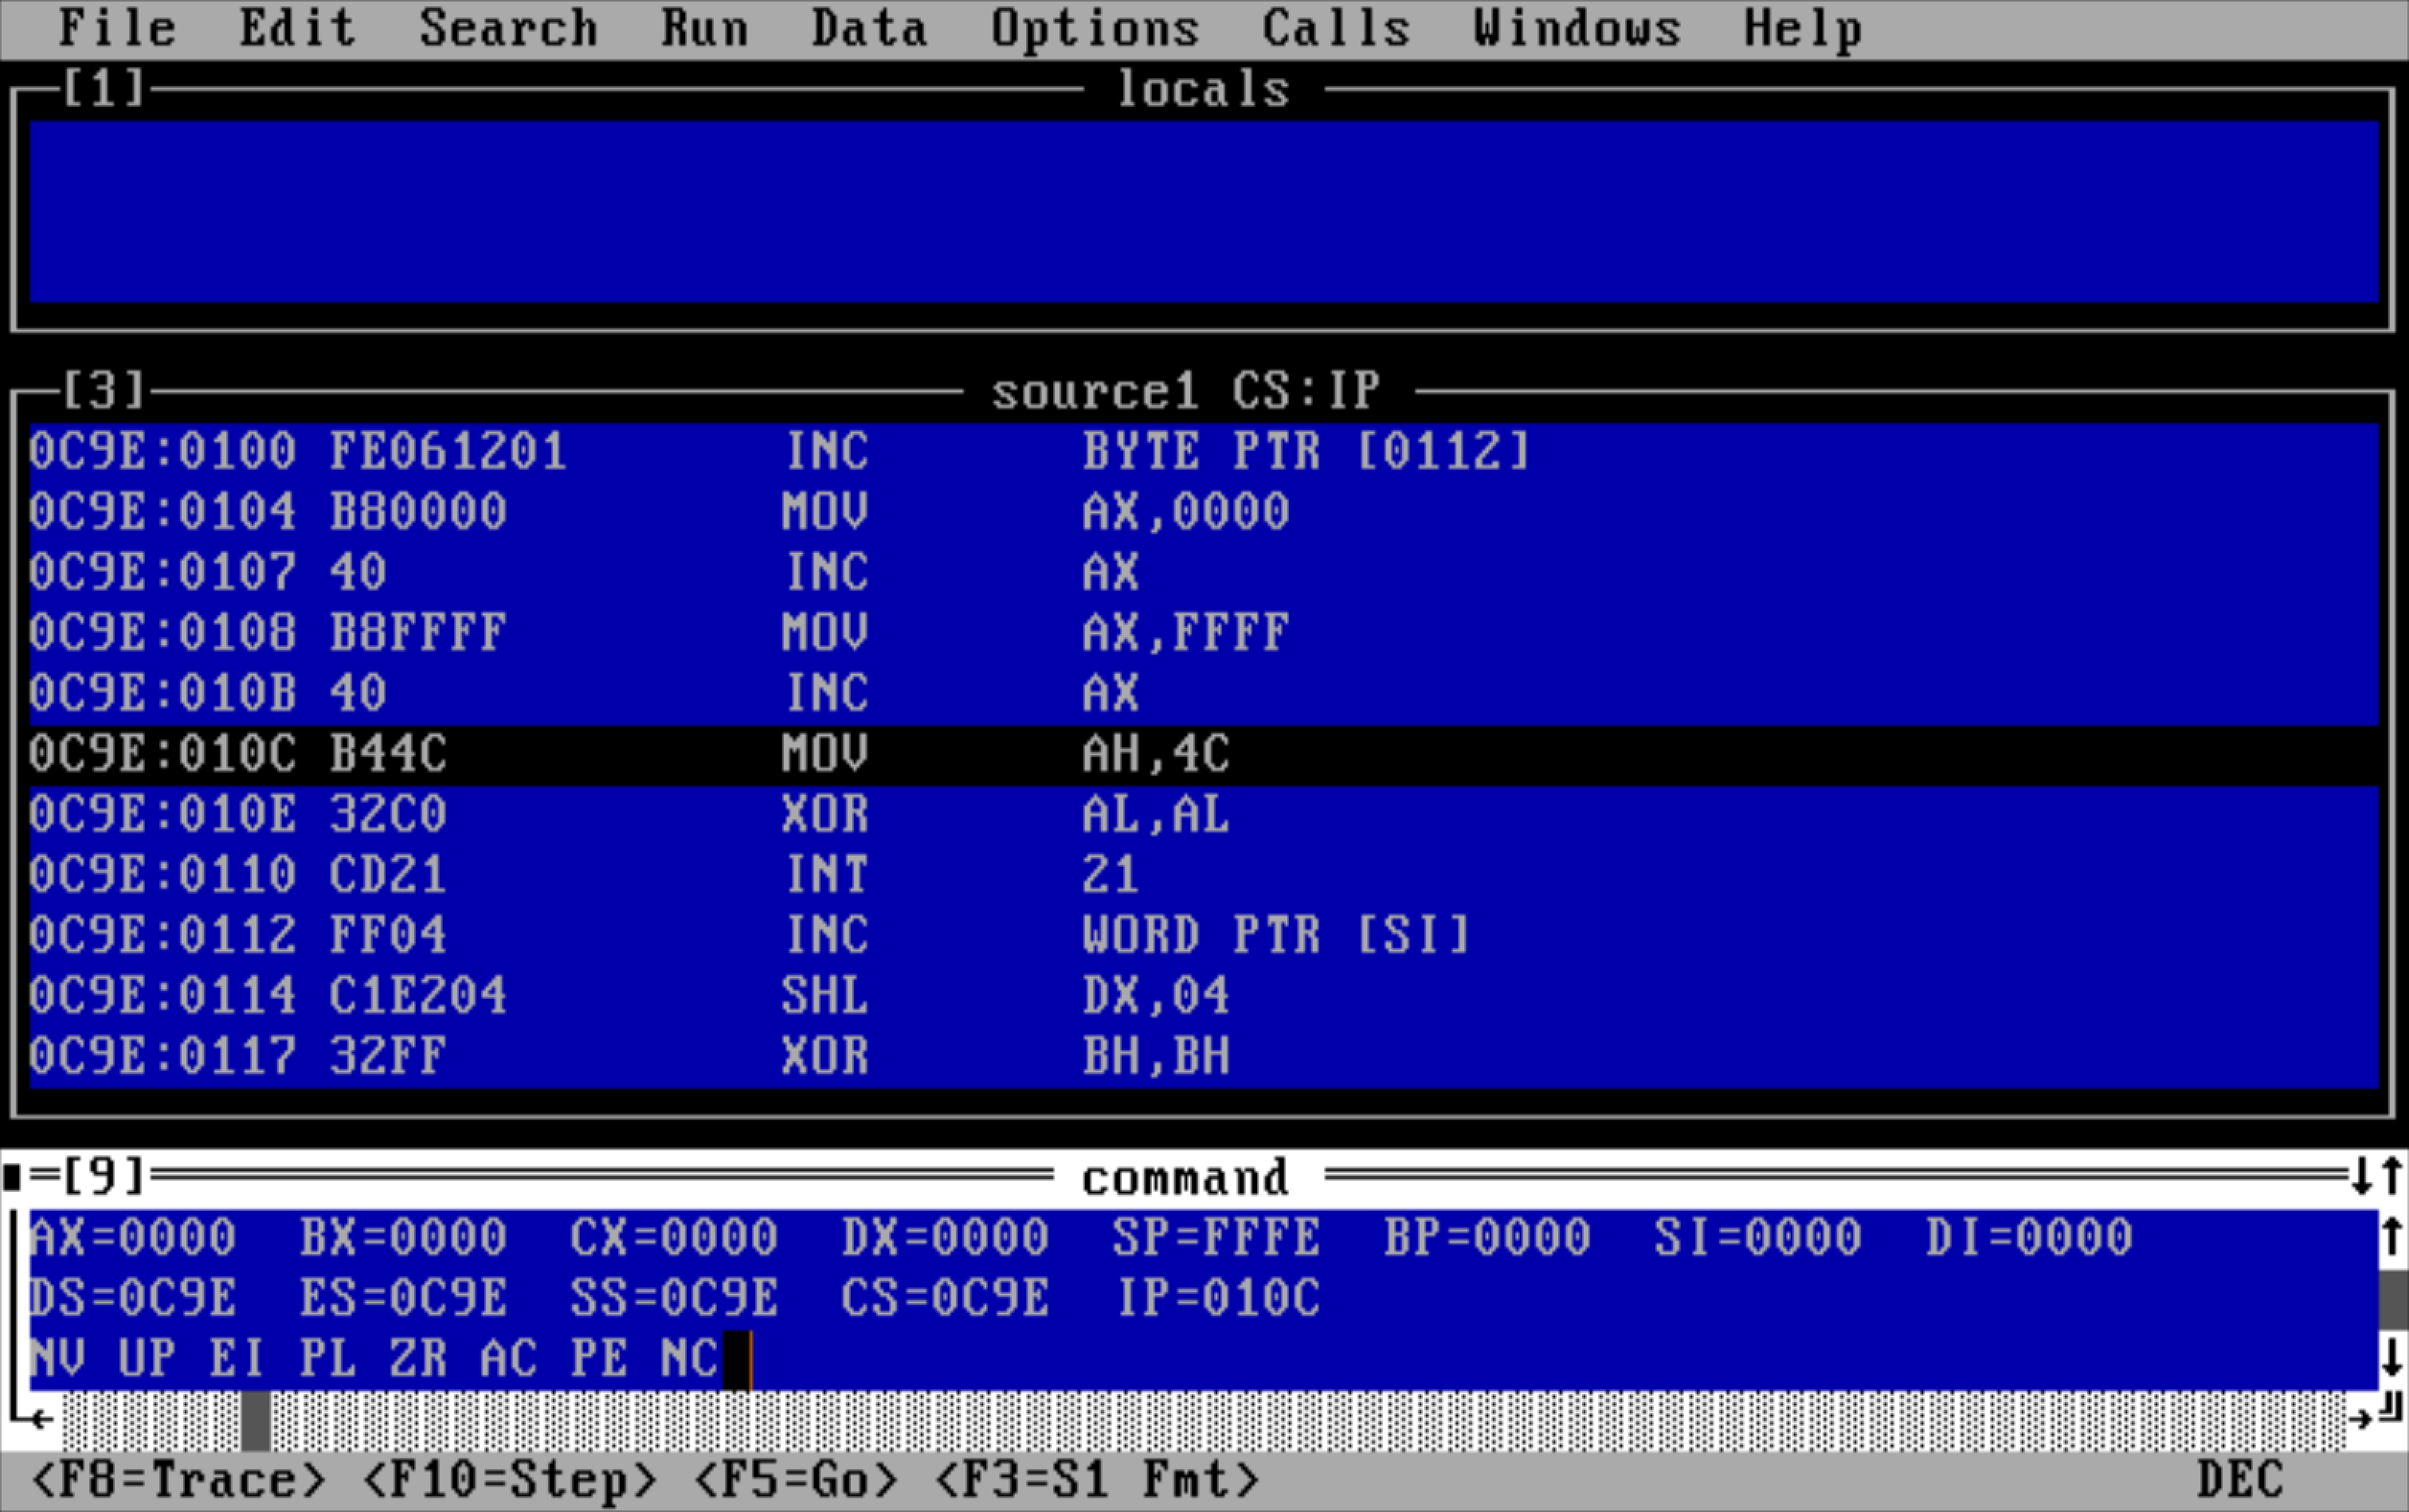Click the PE parity flag
This screenshot has height=1512, width=2409.
coord(599,1358)
